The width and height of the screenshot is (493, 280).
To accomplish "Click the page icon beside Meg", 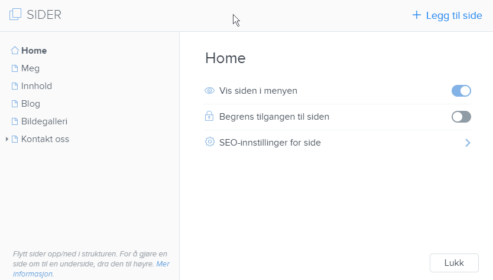I will [15, 68].
